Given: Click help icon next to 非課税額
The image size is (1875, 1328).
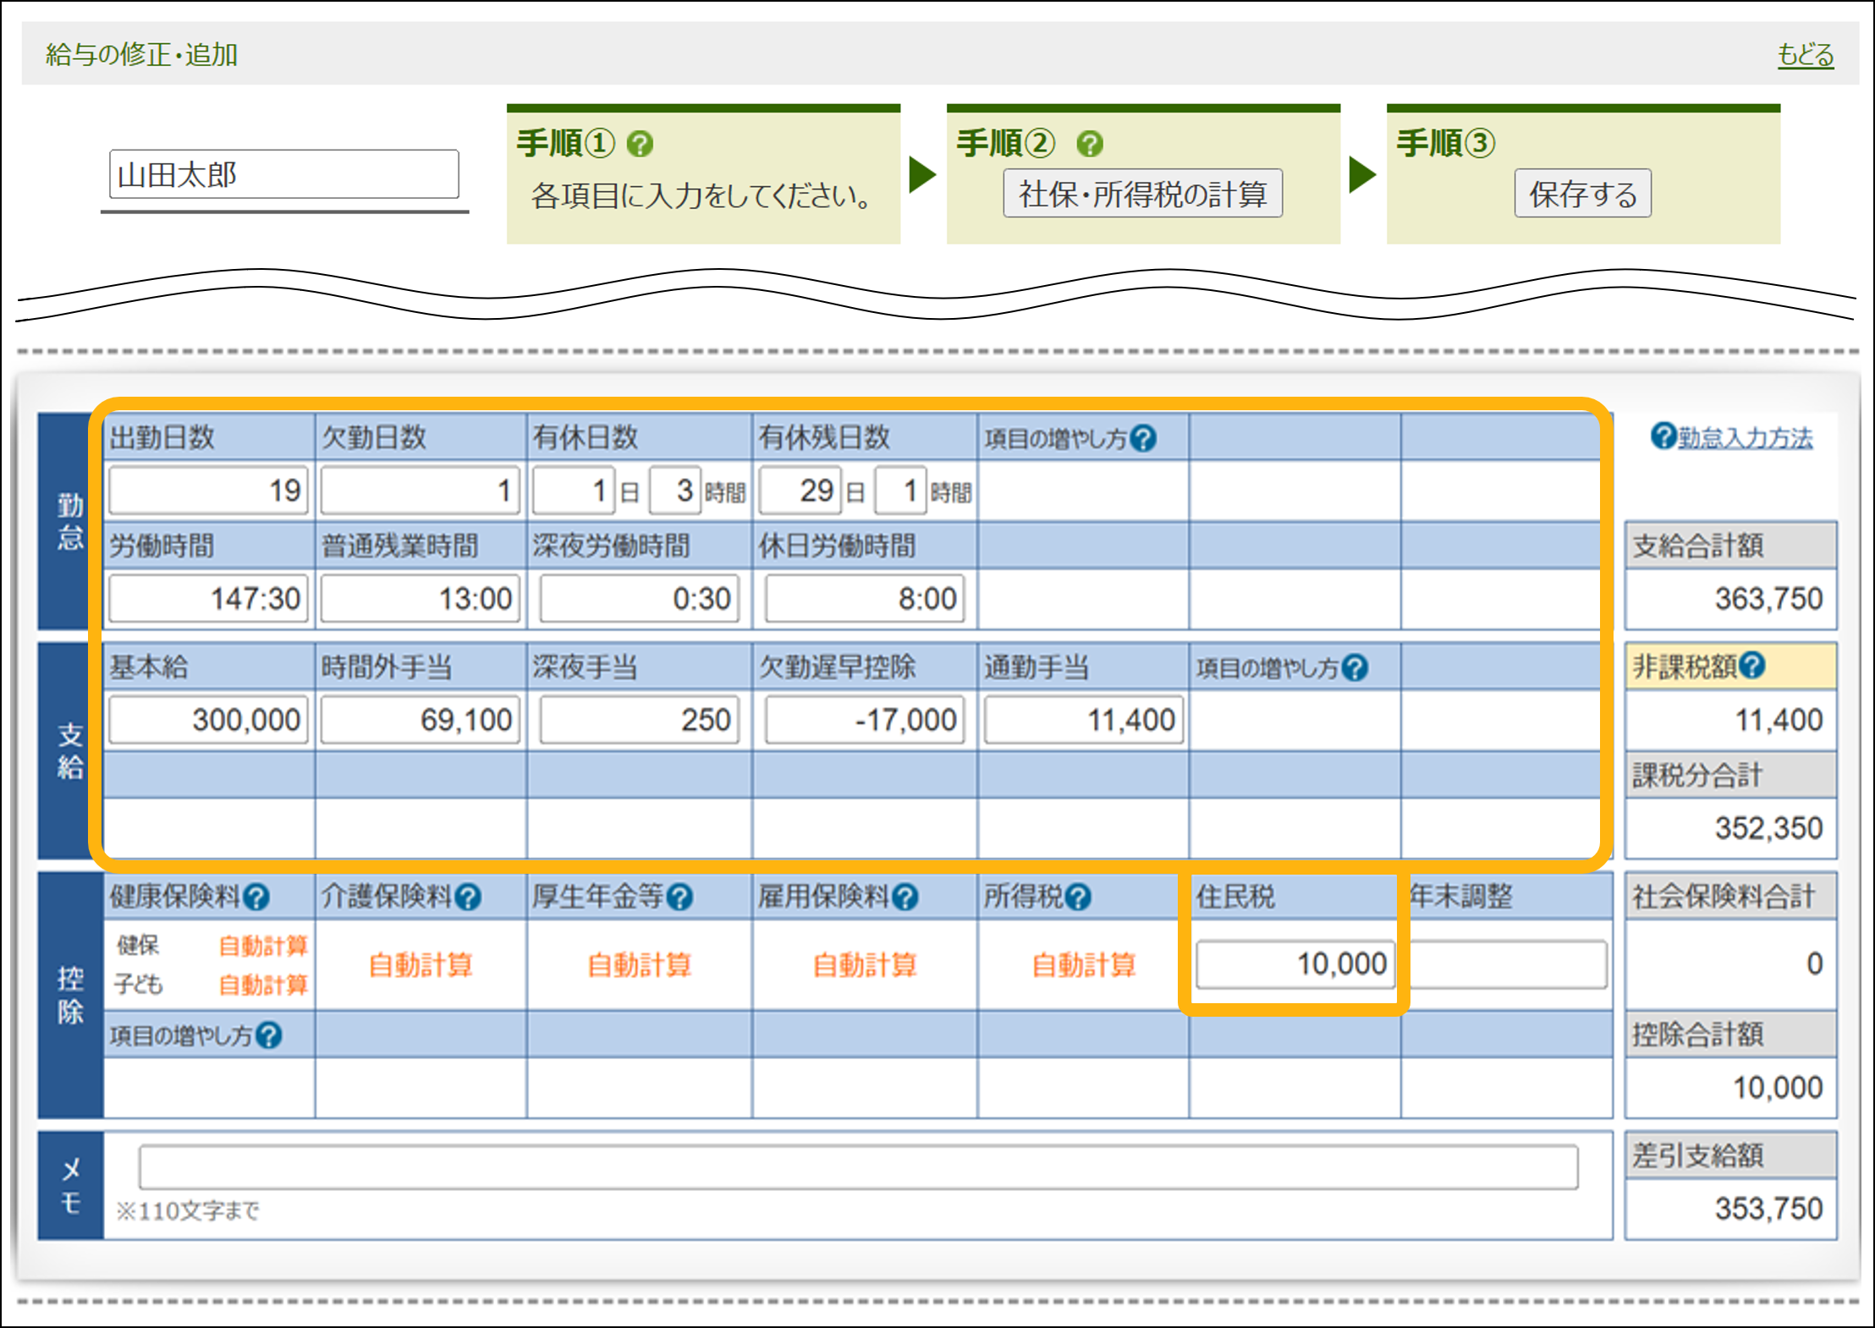Looking at the screenshot, I should coord(1752,666).
